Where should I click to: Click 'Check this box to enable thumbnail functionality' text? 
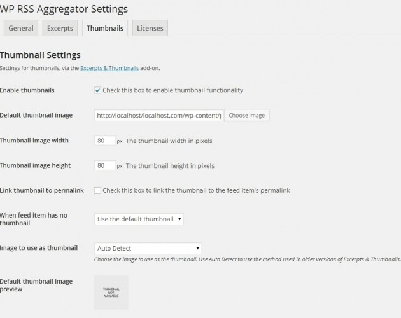tap(173, 90)
